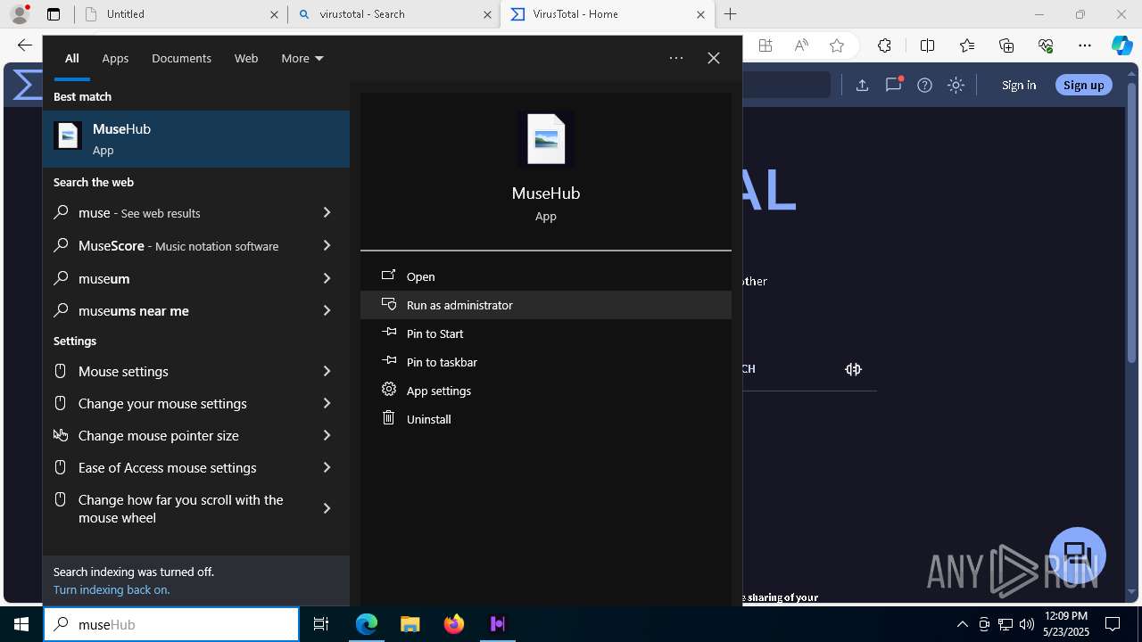Expand the museum suggestion arrow

[x=327, y=278]
